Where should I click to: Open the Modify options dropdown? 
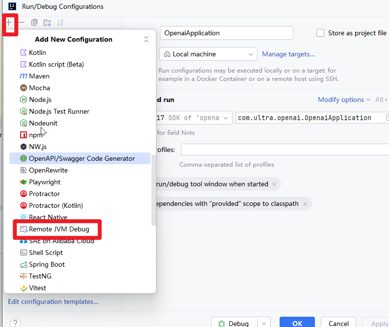click(x=344, y=100)
